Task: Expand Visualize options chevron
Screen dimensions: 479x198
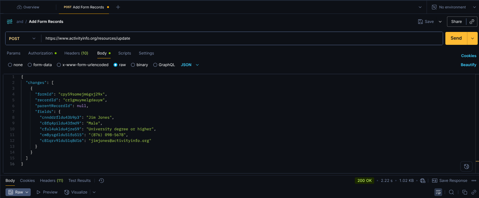Action: [94, 192]
